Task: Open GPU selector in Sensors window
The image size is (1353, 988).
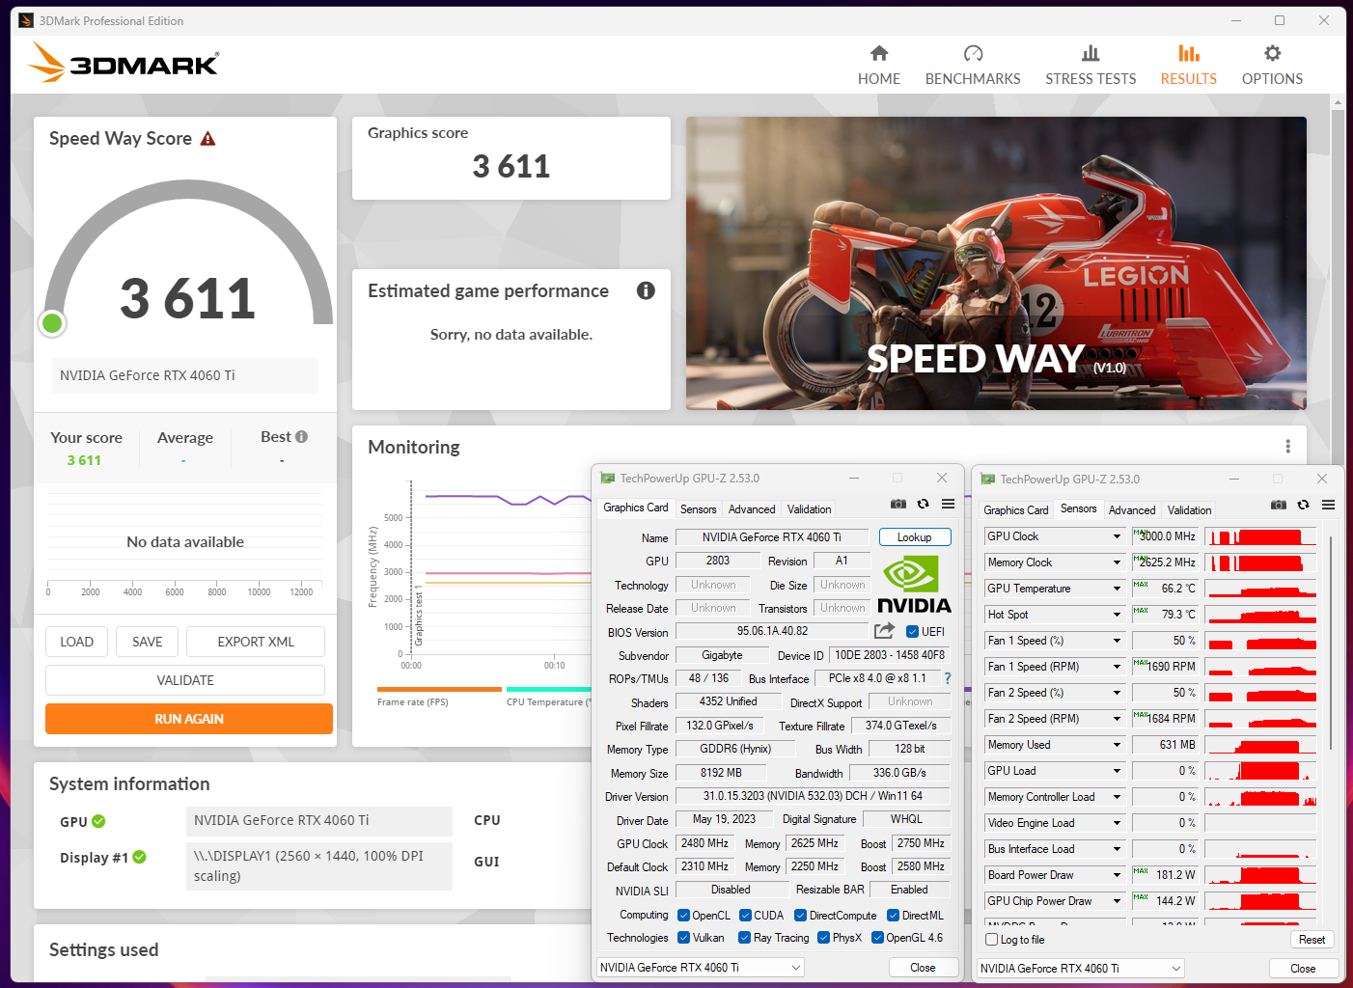Action: (1081, 969)
